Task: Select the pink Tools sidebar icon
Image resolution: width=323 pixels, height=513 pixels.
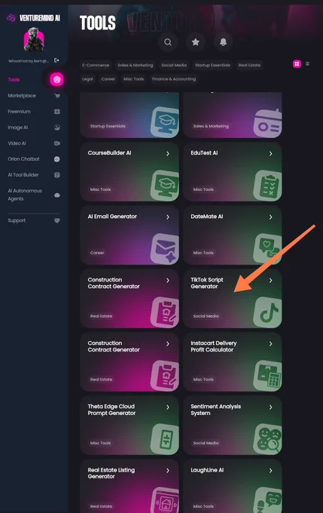Action: pos(56,79)
